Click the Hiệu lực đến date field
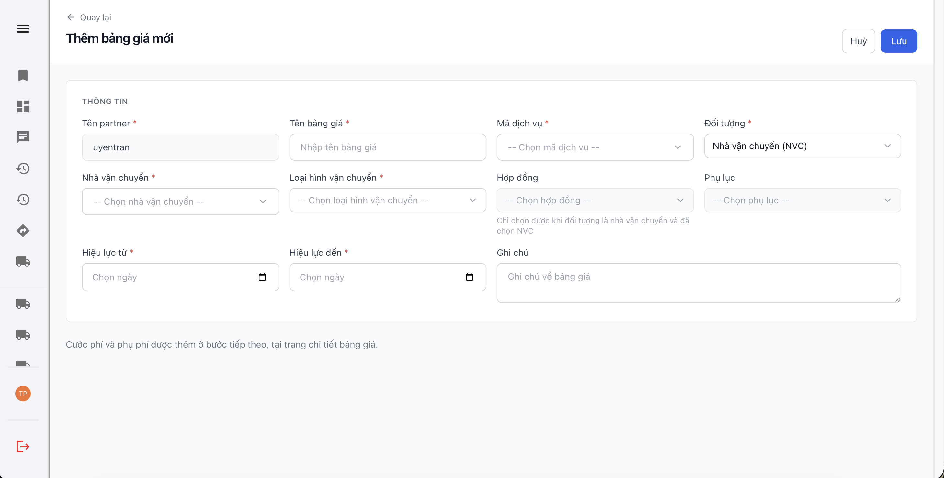 [388, 277]
